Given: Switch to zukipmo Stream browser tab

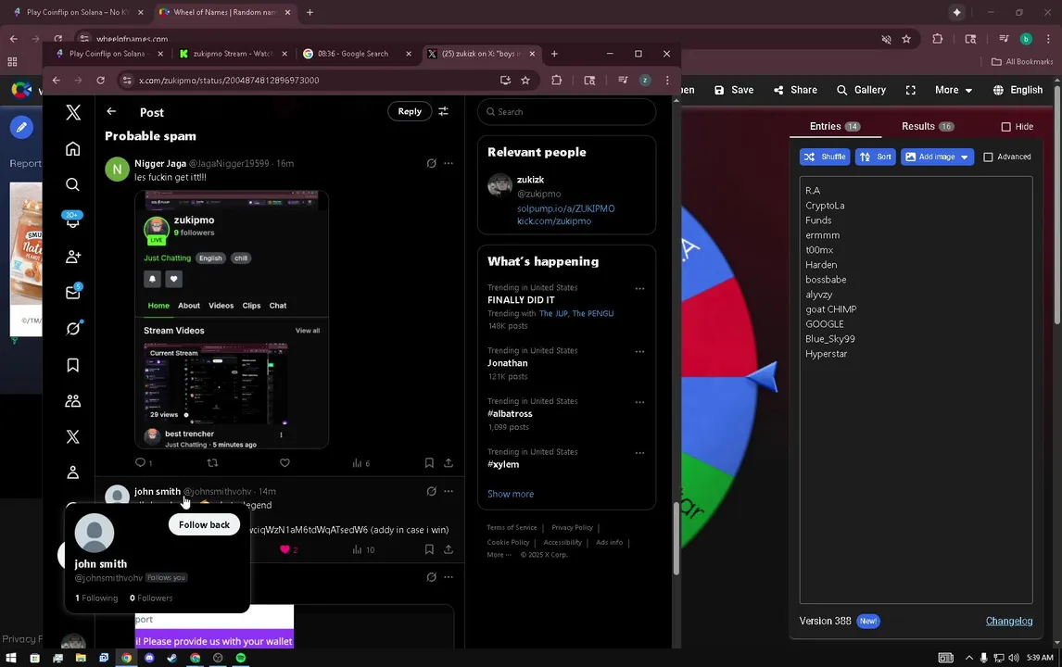Looking at the screenshot, I should (233, 54).
